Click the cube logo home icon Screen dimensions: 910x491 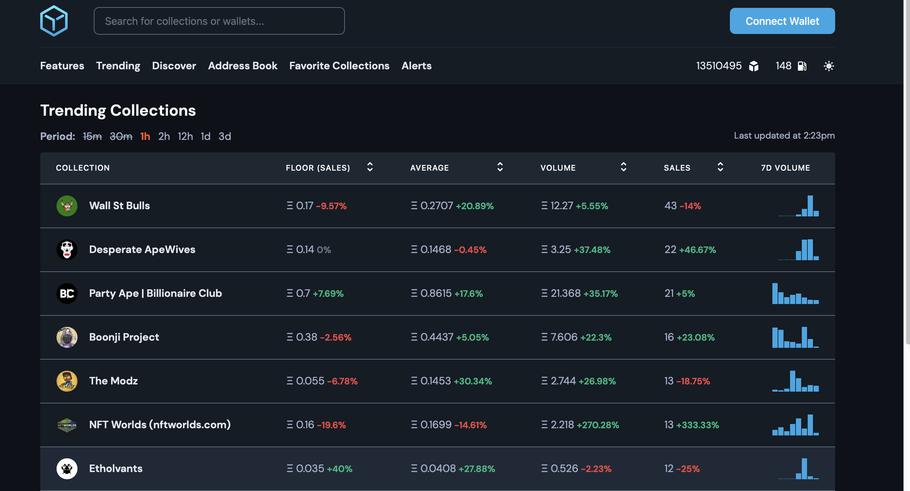(x=54, y=21)
